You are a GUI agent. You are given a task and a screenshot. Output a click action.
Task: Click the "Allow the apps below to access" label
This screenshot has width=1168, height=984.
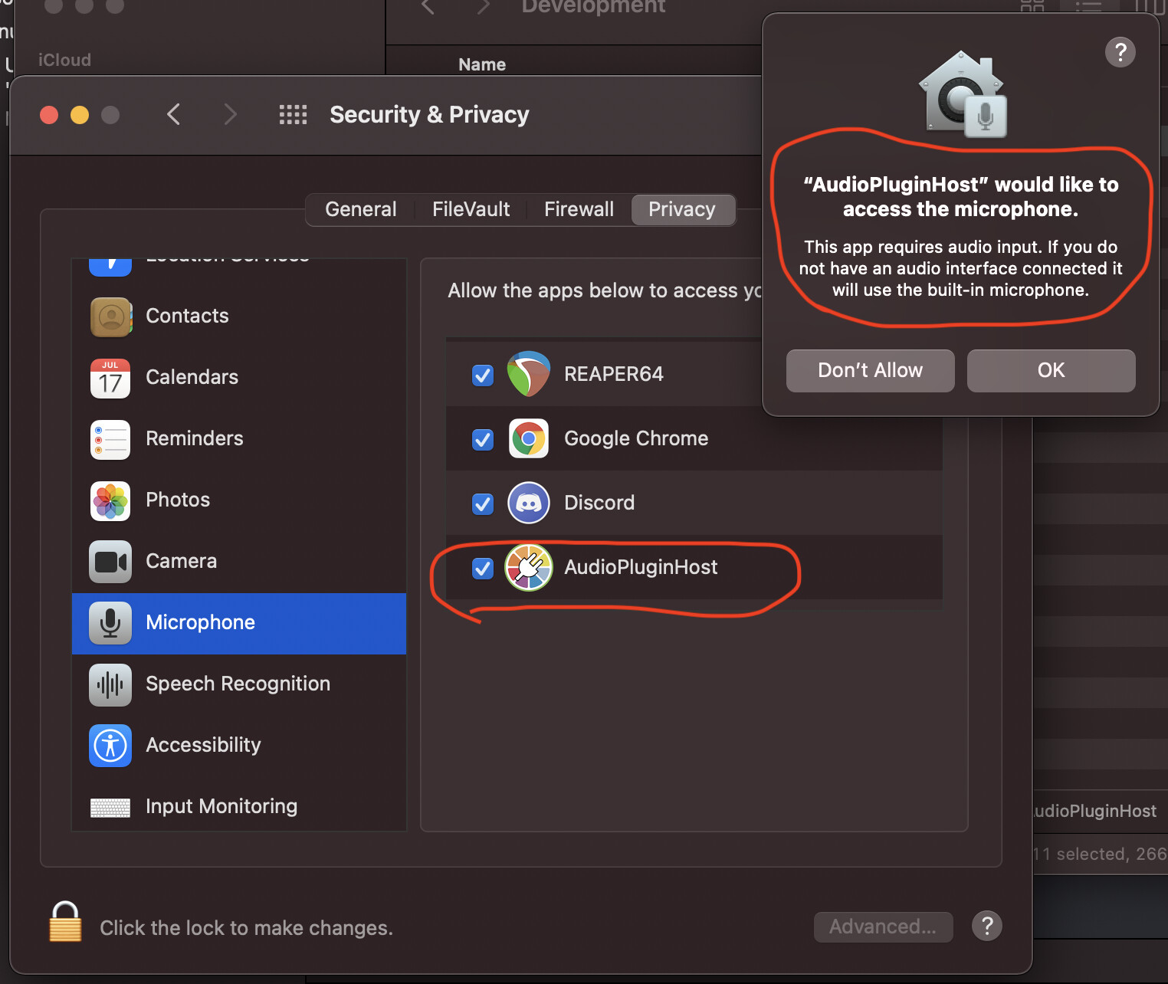(x=605, y=290)
